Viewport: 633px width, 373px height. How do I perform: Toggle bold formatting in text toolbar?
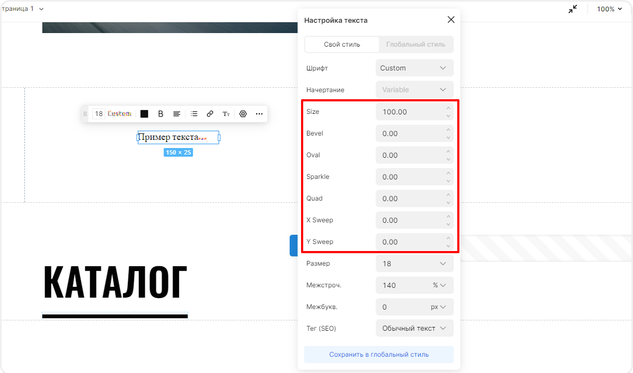[x=161, y=114]
